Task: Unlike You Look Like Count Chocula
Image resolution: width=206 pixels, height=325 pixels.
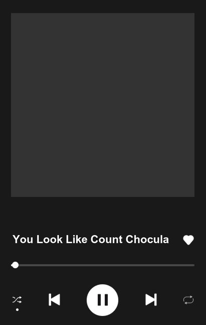Action: pos(188,240)
